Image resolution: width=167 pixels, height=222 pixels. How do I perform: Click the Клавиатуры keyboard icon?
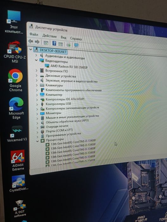[x=42, y=85]
